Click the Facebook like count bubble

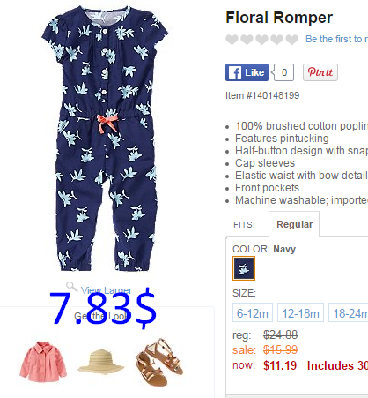coord(283,72)
